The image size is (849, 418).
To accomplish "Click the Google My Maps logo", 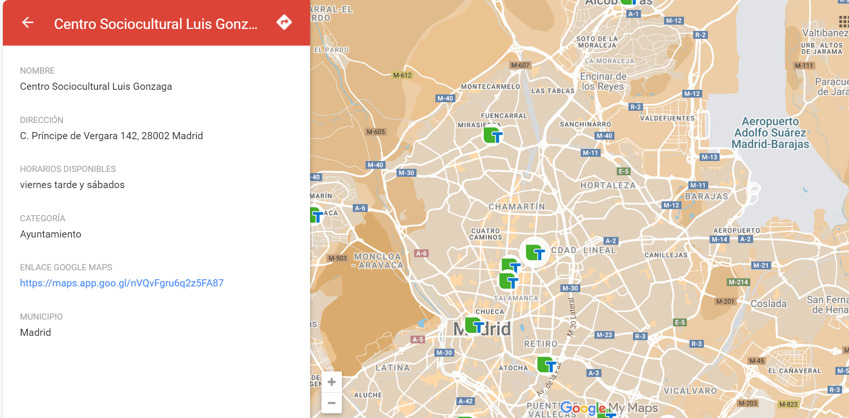I will point(609,408).
